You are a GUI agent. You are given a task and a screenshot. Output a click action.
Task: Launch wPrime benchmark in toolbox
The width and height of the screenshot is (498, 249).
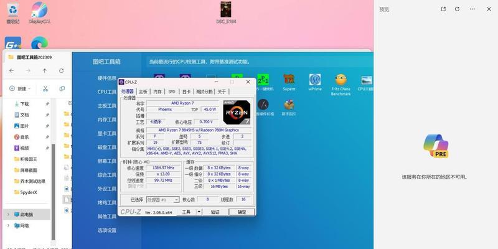[315, 82]
